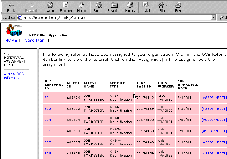The image size is (227, 159).
Task: Click KIDS case ID 20174159
Action: (x=145, y=153)
